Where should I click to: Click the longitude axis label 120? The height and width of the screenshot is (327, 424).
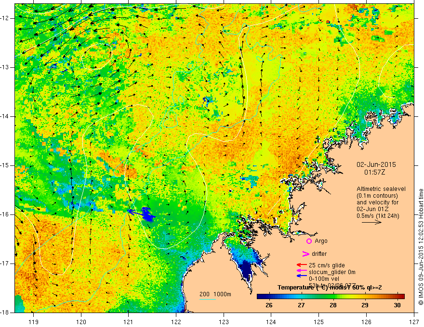click(81, 322)
